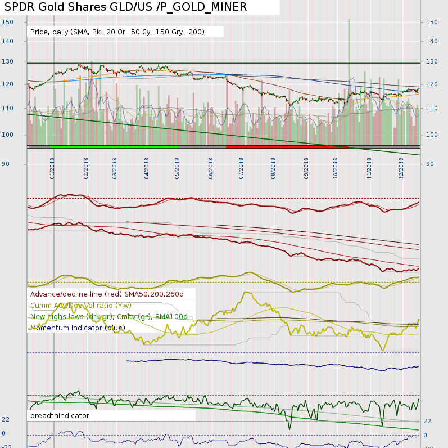The height and width of the screenshot is (448, 448).
Task: Select the 110 value on the left price axis
Action: tap(7, 108)
